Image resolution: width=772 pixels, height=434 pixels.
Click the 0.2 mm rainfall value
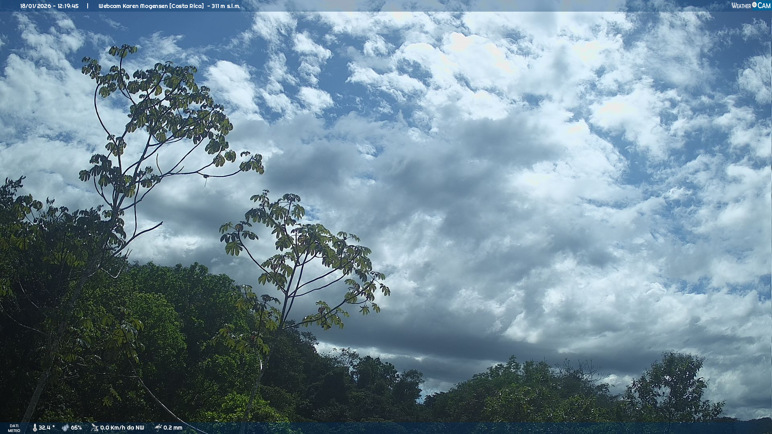tap(173, 428)
